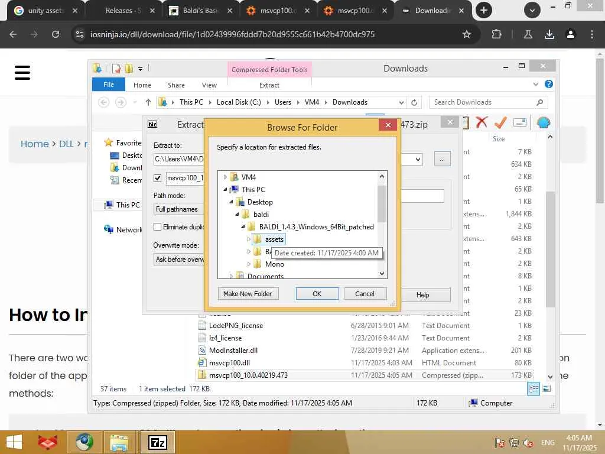
Task: Open Chrome extensions puzzle icon
Action: [x=496, y=34]
